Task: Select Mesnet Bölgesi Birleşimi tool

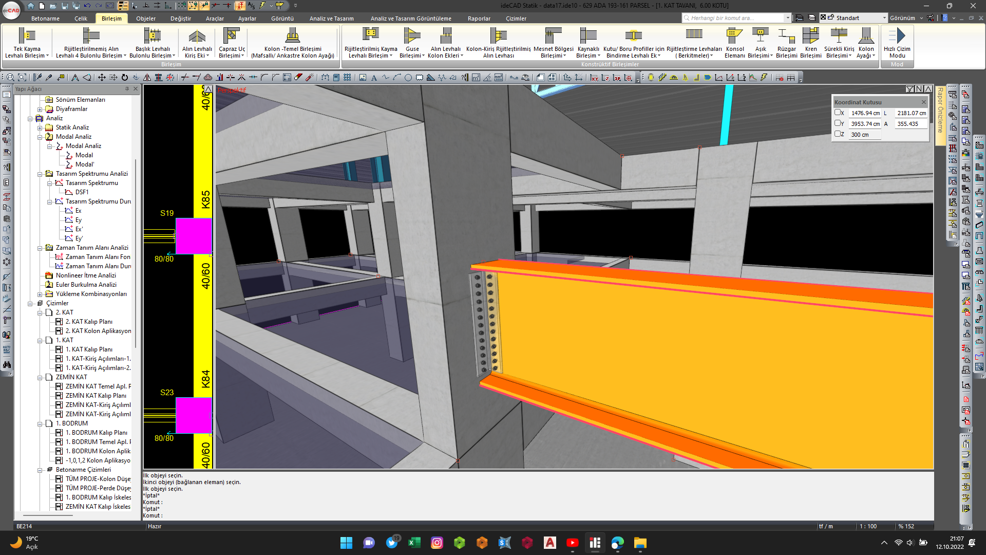Action: pyautogui.click(x=553, y=43)
